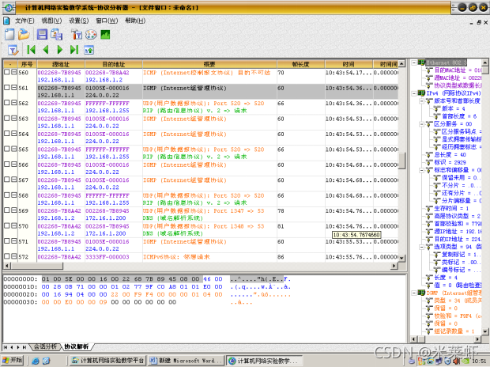
Task: Open the 视图(V) menu
Action: (x=51, y=21)
